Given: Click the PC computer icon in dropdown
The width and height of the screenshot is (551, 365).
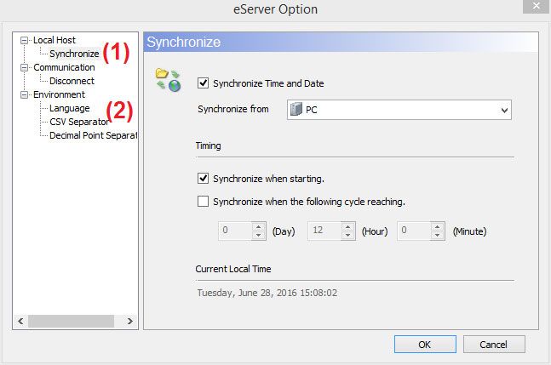Looking at the screenshot, I should [x=296, y=110].
